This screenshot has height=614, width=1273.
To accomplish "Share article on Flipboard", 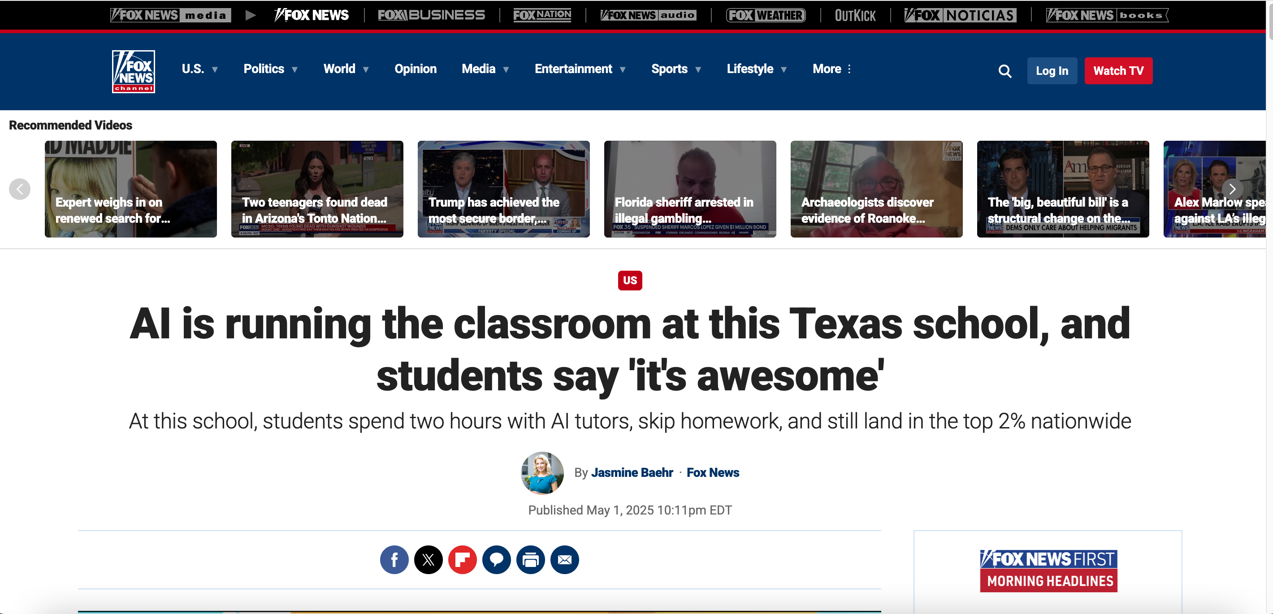I will pyautogui.click(x=462, y=560).
